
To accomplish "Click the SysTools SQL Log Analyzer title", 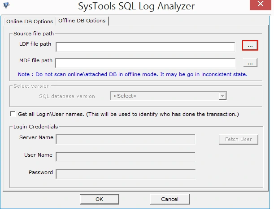I will click(x=136, y=6).
